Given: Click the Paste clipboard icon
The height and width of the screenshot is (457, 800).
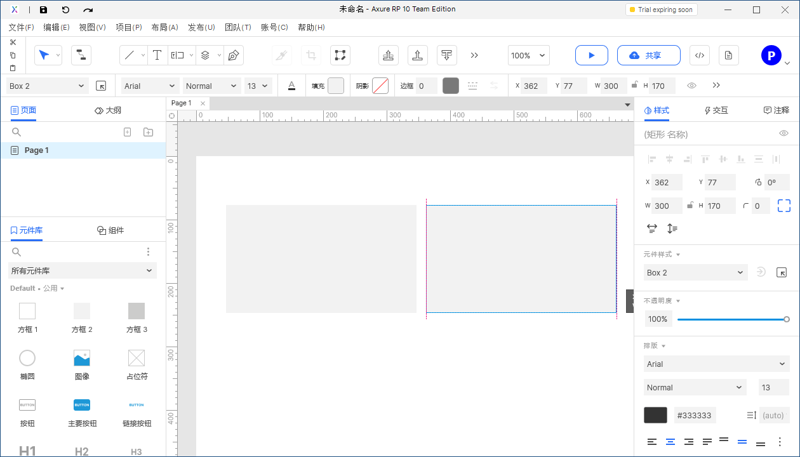Looking at the screenshot, I should pos(13,68).
